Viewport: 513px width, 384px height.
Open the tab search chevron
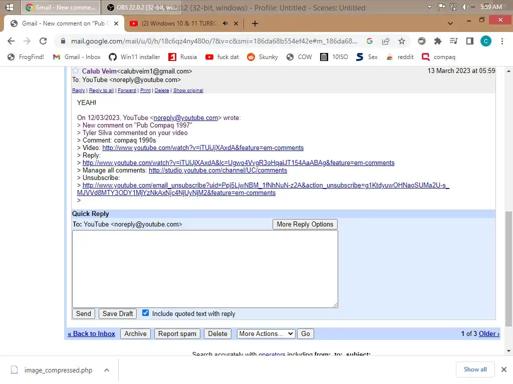(450, 23)
